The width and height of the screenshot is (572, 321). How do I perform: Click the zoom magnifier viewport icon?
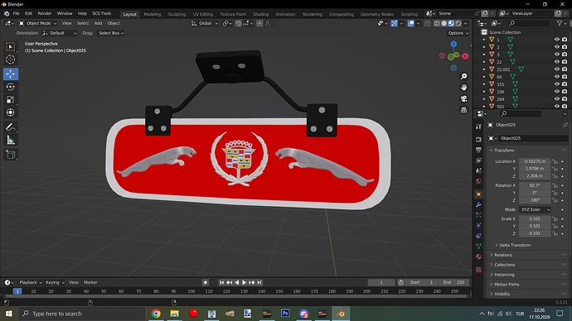pos(463,76)
